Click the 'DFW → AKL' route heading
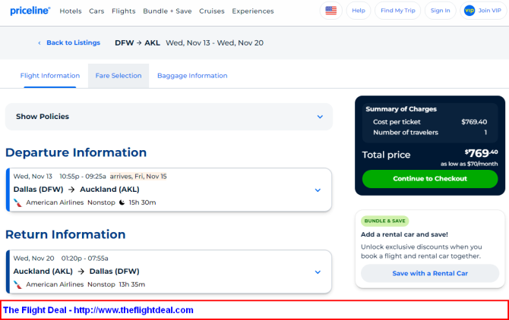Image resolution: width=509 pixels, height=320 pixels. pos(138,42)
